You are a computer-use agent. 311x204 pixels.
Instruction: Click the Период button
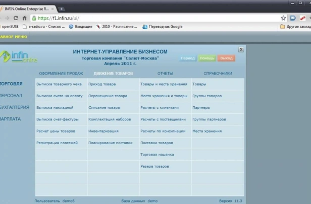tap(188, 58)
